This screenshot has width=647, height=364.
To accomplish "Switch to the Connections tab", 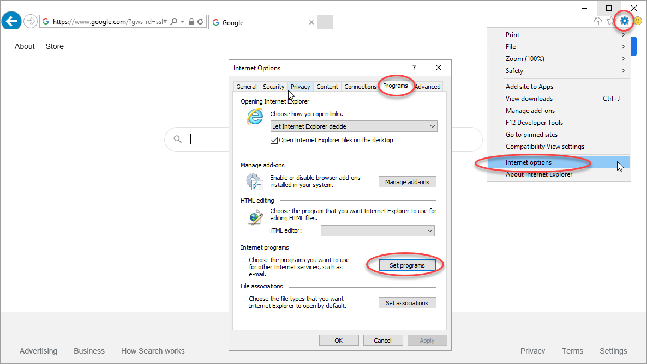I will [360, 87].
